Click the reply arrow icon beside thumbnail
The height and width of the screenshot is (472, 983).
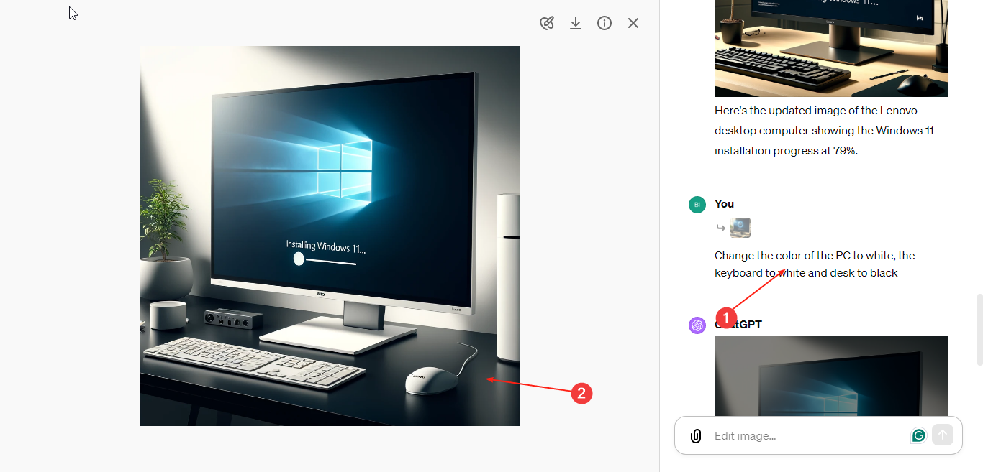click(720, 228)
